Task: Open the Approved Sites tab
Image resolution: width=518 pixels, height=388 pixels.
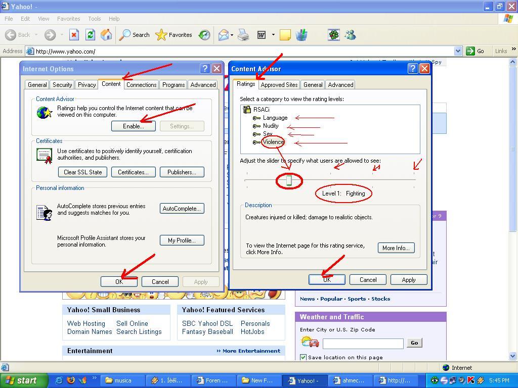Action: (279, 85)
